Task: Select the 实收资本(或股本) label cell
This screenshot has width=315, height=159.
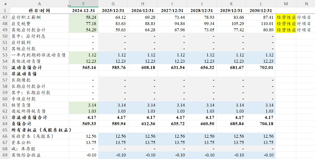Action: pyautogui.click(x=39, y=136)
